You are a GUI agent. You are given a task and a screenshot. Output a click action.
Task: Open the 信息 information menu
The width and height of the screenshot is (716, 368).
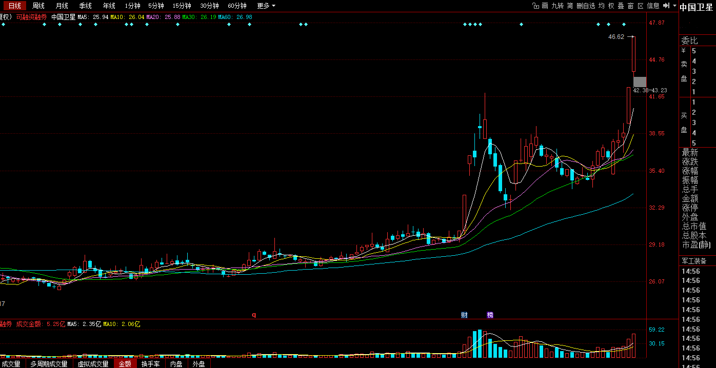(653, 6)
